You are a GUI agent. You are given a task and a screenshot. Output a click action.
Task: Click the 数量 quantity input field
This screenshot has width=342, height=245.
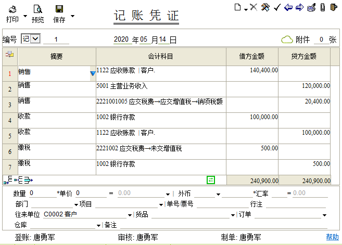[x=43, y=193]
